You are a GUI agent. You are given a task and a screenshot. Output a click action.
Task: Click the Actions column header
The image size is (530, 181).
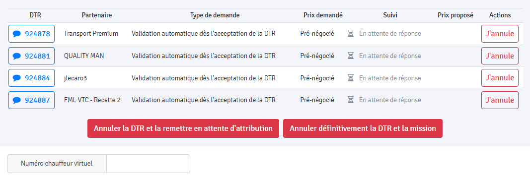(500, 15)
